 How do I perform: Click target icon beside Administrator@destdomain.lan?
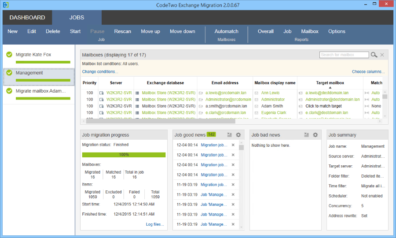(x=301, y=100)
